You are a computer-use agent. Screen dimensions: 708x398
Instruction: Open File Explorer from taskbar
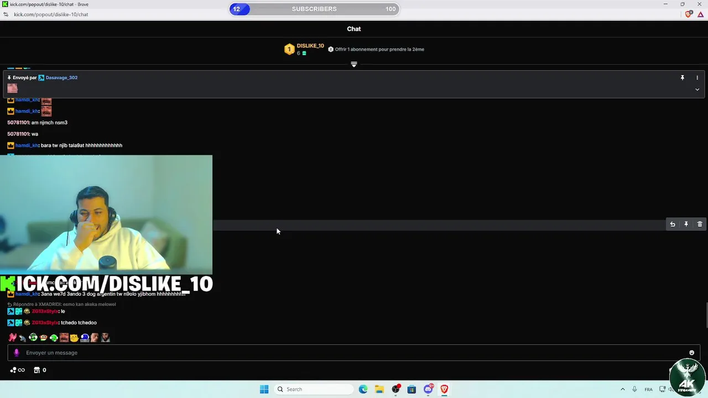[379, 389]
